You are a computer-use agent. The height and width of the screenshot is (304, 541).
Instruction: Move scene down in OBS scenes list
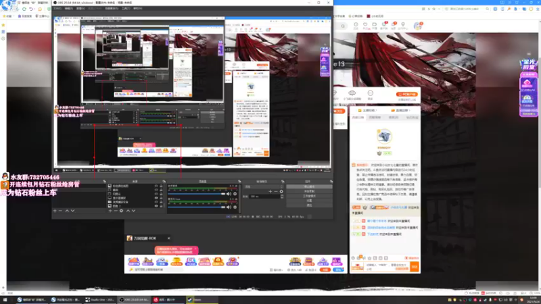pyautogui.click(x=72, y=211)
